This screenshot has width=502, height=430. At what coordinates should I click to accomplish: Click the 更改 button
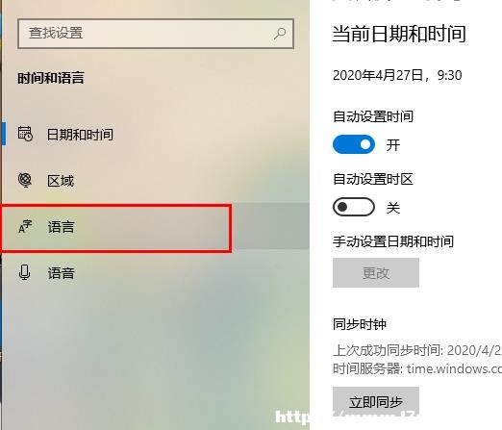point(376,273)
